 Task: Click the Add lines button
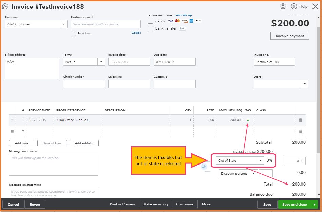point(22,143)
